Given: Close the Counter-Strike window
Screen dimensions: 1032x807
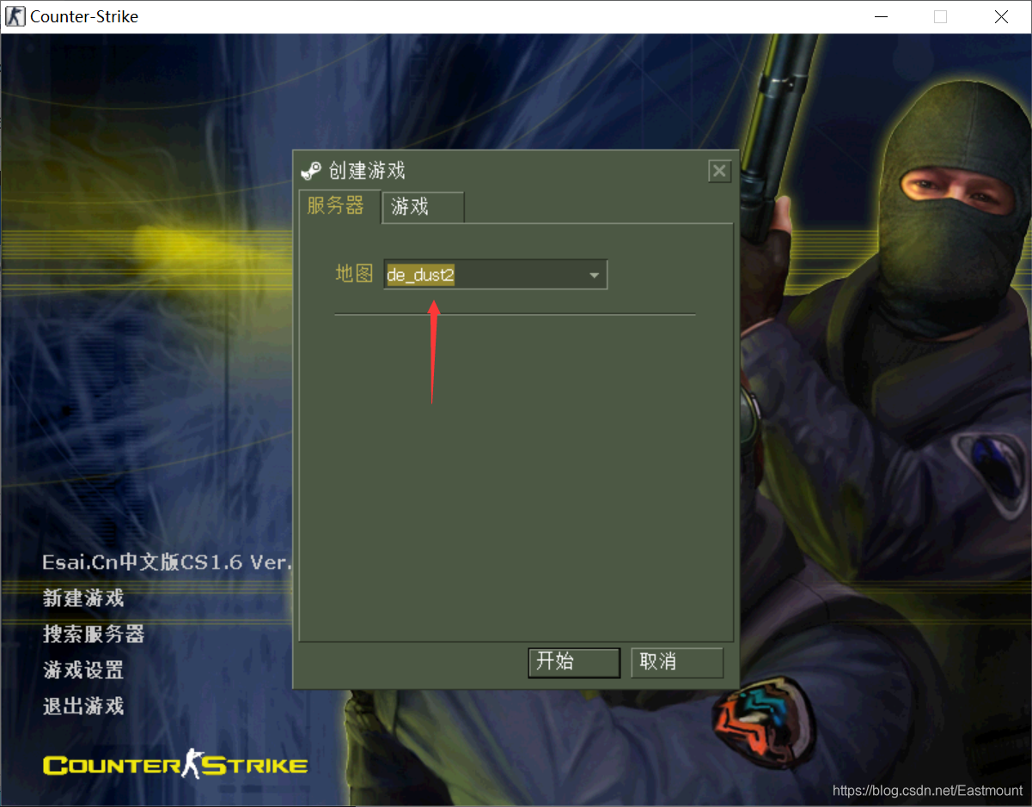Looking at the screenshot, I should (x=1001, y=16).
